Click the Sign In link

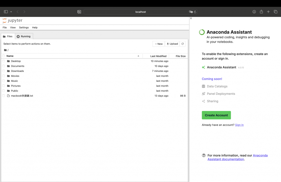pos(239,125)
